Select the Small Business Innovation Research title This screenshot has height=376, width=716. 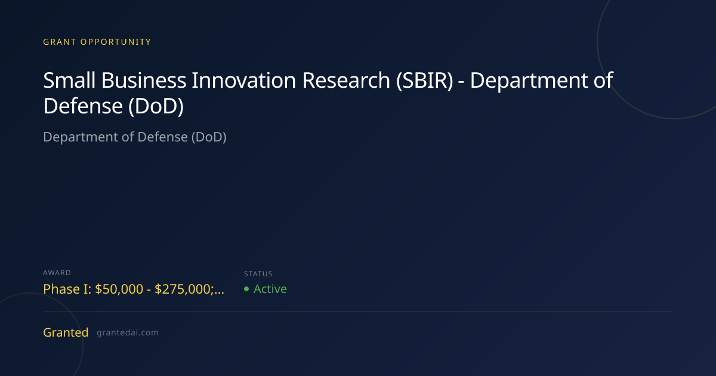[x=328, y=93]
